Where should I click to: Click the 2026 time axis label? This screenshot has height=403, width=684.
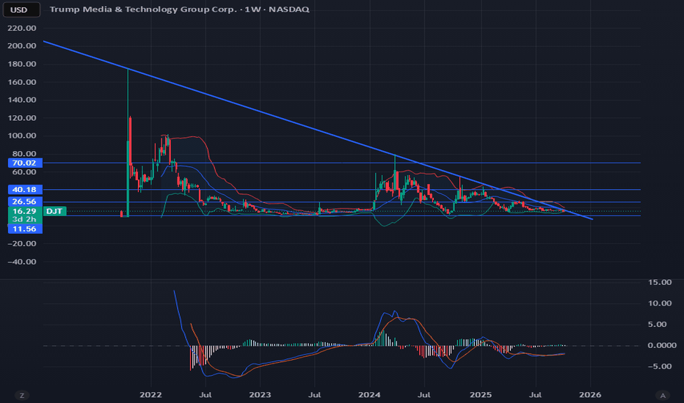[590, 395]
